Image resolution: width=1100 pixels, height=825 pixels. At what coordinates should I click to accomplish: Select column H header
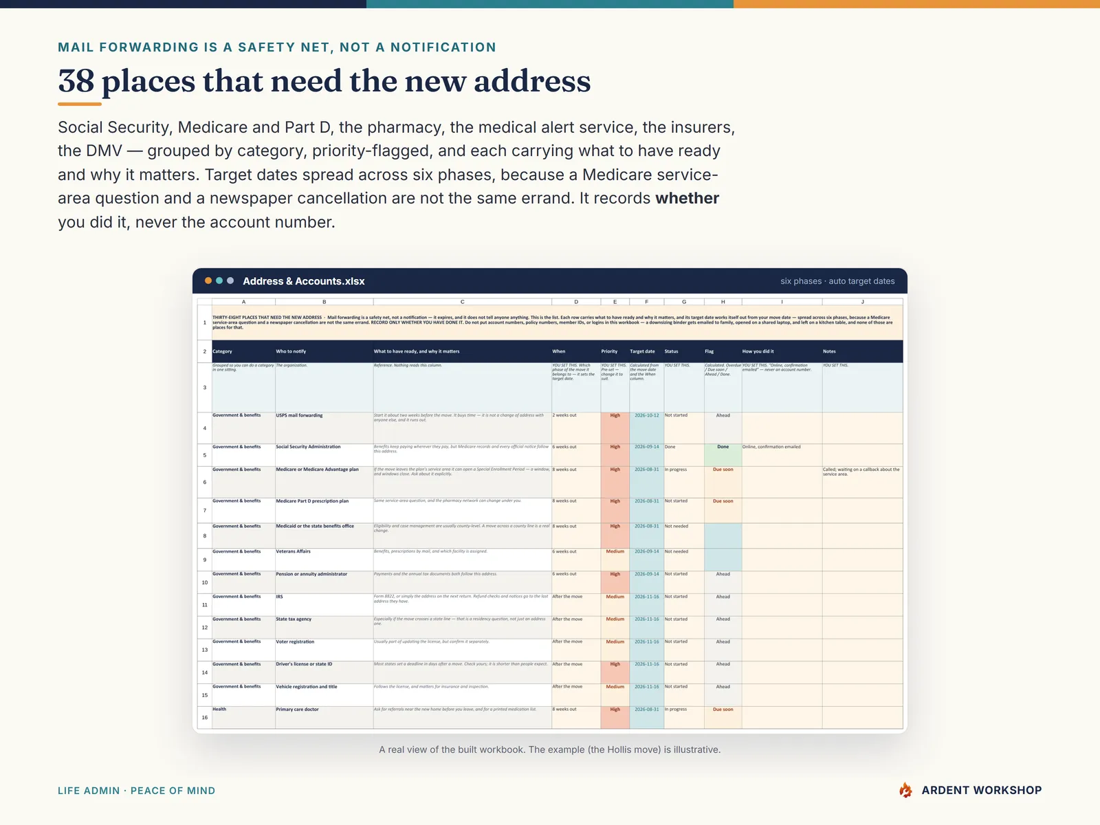click(x=723, y=302)
